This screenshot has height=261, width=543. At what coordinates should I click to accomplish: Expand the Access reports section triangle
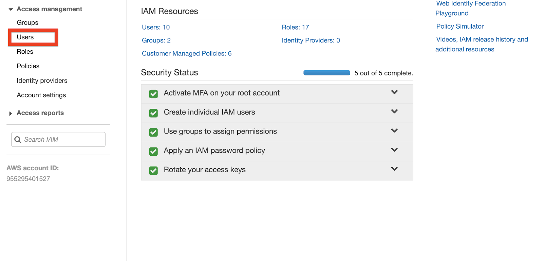(11, 114)
